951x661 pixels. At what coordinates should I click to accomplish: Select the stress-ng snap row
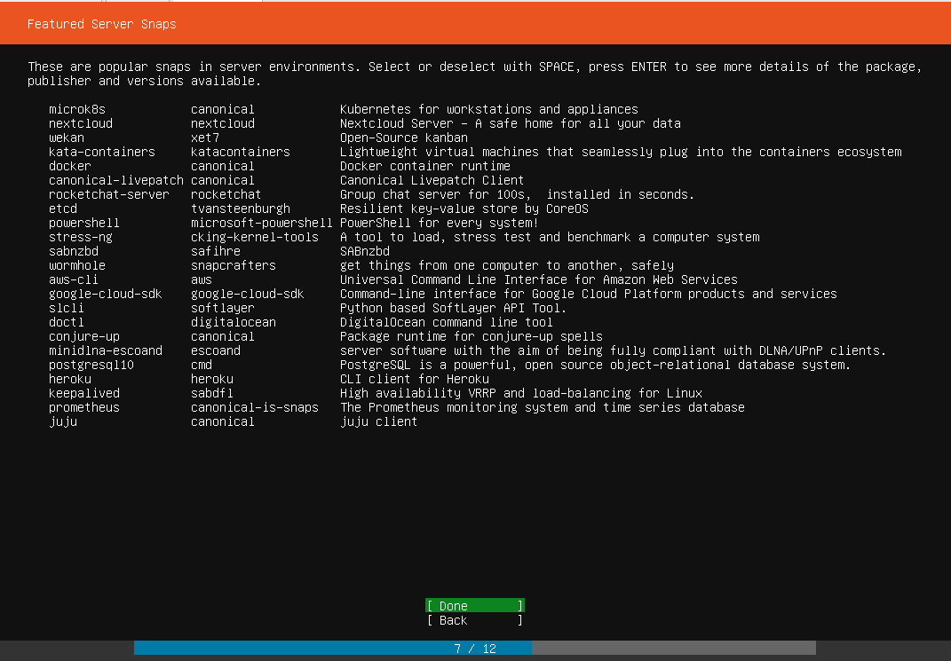pos(404,237)
